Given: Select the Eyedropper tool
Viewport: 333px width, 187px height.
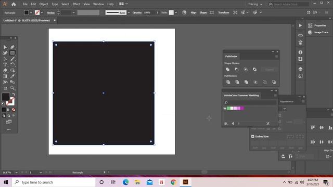Looking at the screenshot, I should 12,76.
